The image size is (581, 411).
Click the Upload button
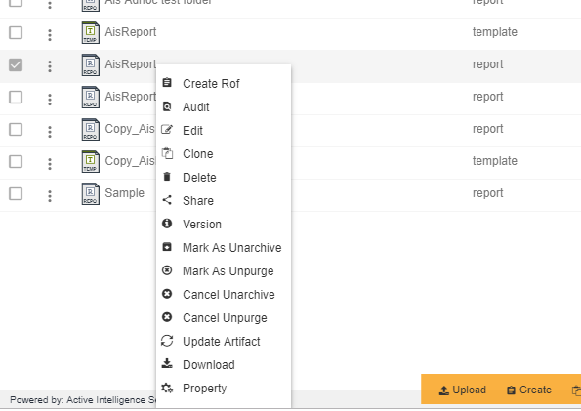pos(463,390)
